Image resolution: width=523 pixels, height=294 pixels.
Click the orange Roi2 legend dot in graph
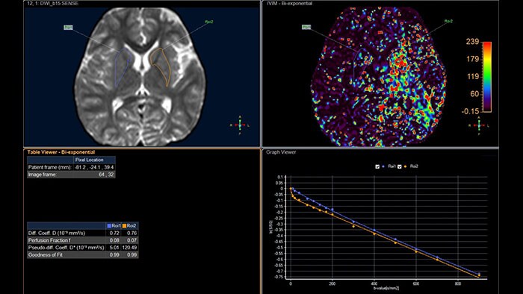[x=405, y=166]
